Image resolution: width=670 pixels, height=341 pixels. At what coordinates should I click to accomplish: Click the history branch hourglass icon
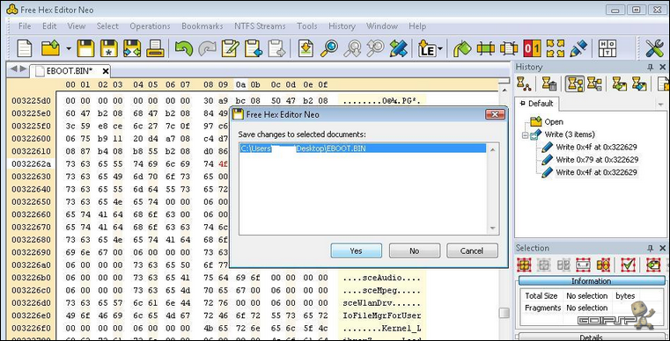(x=524, y=83)
